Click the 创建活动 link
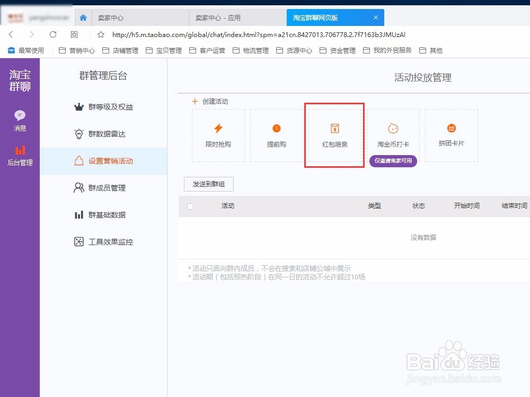The image size is (530, 397). coord(211,101)
